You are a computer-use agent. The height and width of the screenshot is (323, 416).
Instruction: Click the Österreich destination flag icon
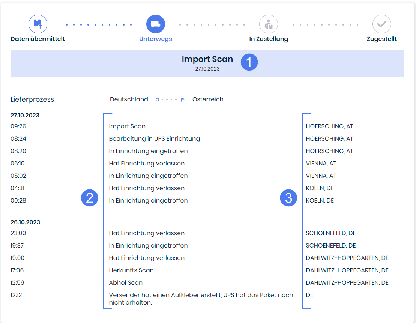(183, 99)
